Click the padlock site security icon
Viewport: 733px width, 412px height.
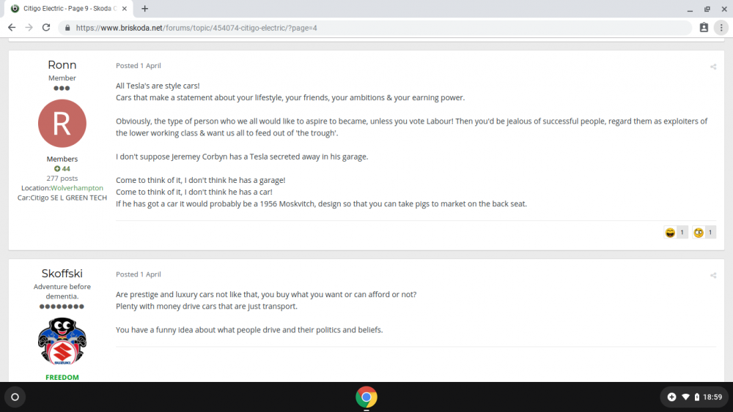67,28
